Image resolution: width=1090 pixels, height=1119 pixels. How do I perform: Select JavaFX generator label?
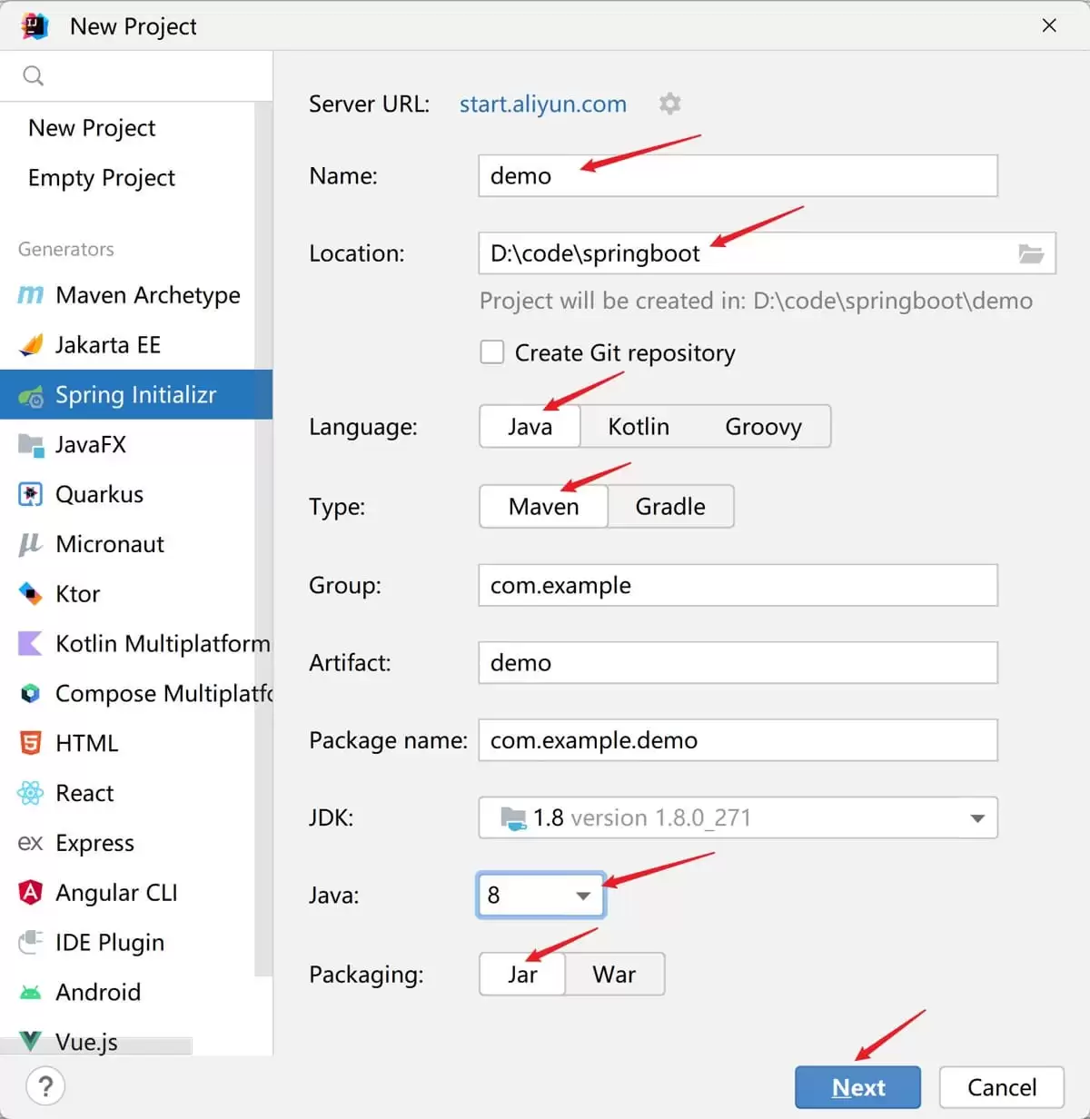(91, 445)
